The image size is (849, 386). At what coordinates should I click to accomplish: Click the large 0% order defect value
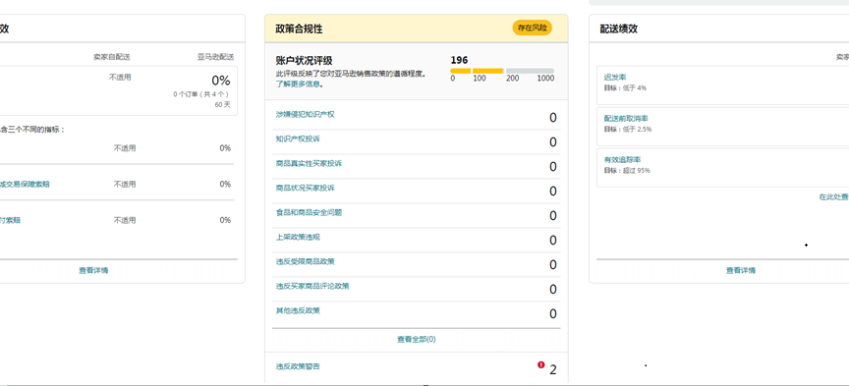(221, 81)
